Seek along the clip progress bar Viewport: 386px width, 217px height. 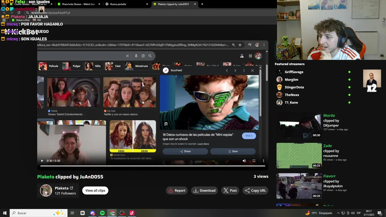point(153,166)
